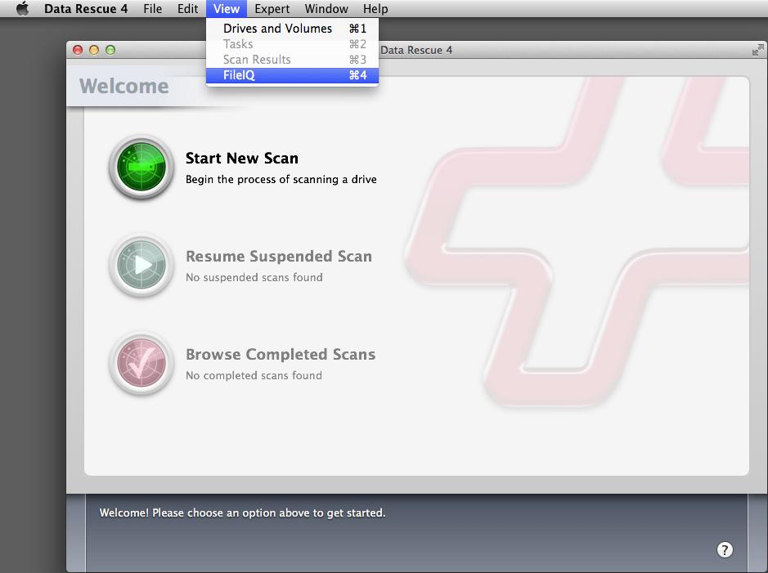Select the Start New Scan radar icon
The height and width of the screenshot is (573, 768).
coord(141,168)
